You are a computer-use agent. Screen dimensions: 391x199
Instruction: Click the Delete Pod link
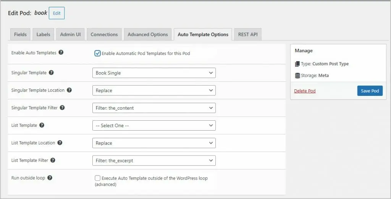tap(305, 91)
